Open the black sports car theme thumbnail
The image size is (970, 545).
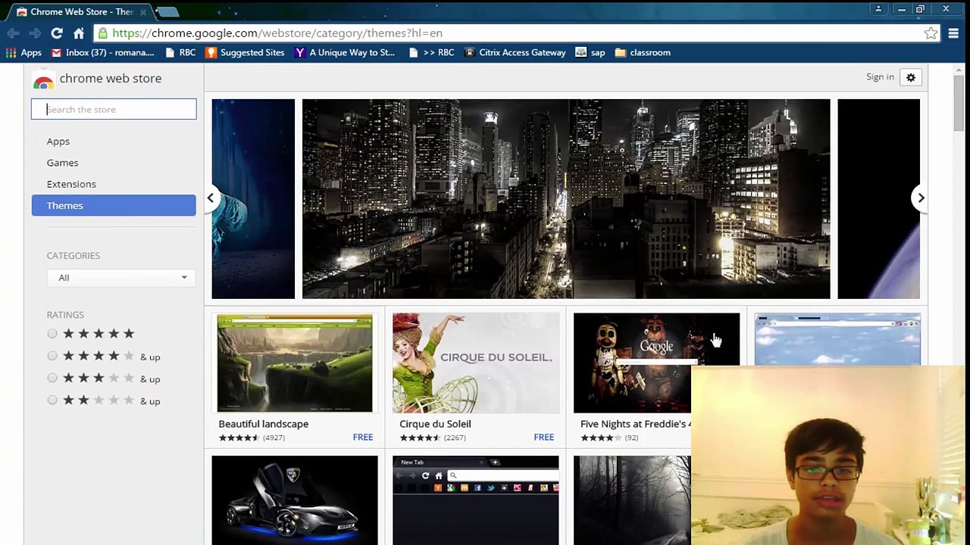pos(295,500)
